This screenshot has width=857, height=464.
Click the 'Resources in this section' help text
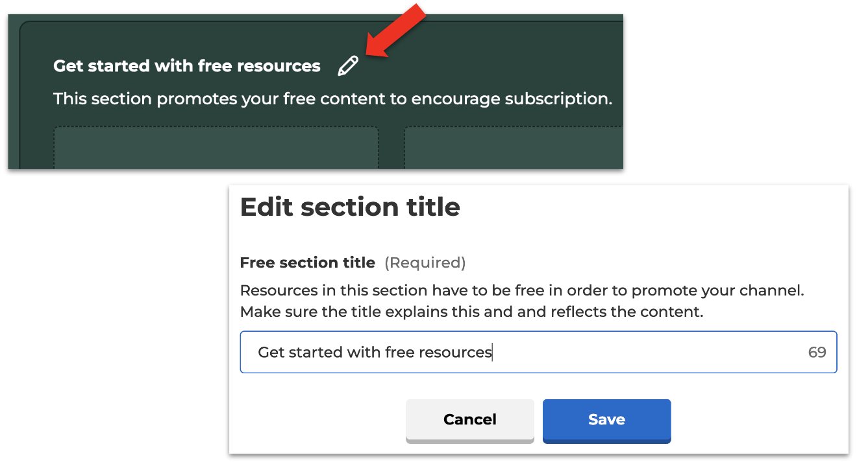pyautogui.click(x=522, y=290)
